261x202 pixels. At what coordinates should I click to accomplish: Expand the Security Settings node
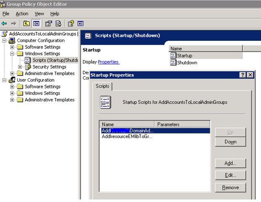coord(20,67)
